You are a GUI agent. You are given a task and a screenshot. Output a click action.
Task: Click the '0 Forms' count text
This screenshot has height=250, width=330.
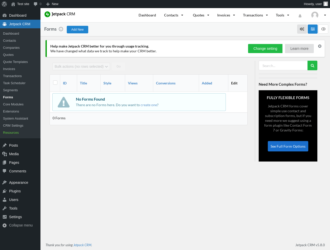point(59,118)
